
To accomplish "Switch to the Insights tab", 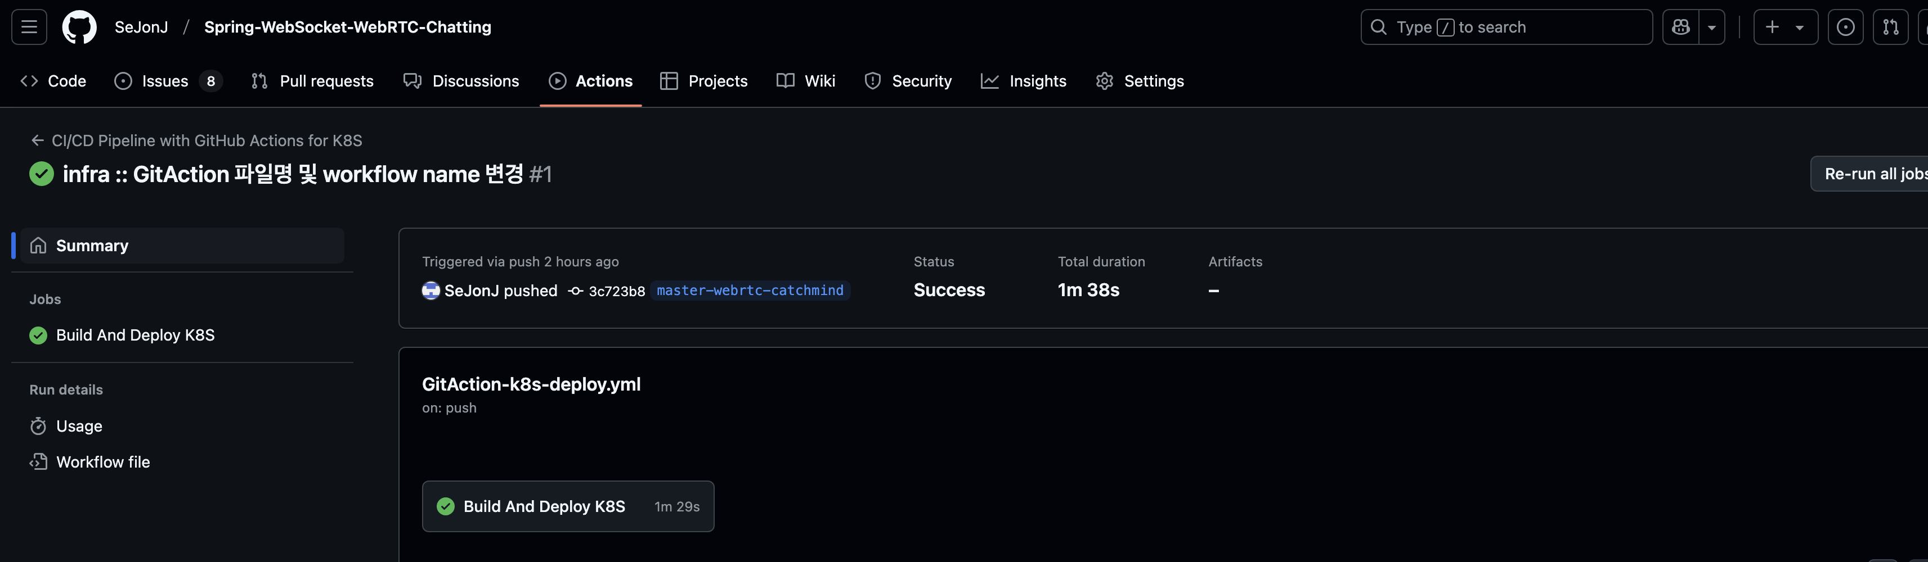I will pyautogui.click(x=1023, y=81).
